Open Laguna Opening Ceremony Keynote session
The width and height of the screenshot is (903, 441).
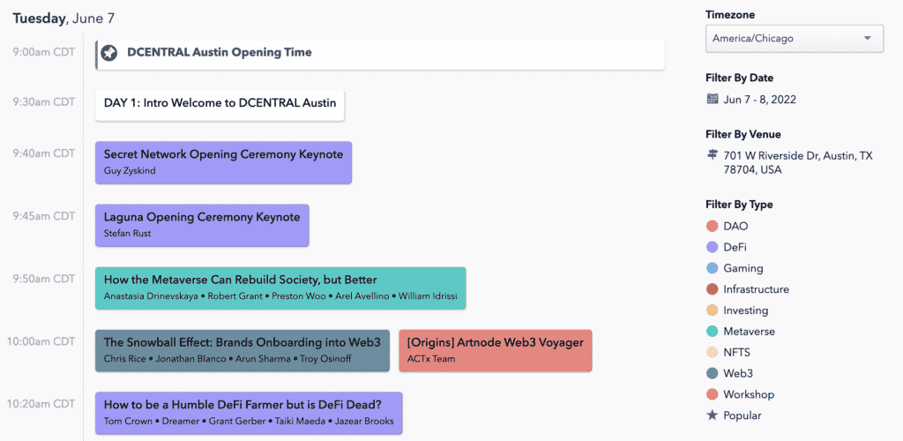click(x=202, y=225)
